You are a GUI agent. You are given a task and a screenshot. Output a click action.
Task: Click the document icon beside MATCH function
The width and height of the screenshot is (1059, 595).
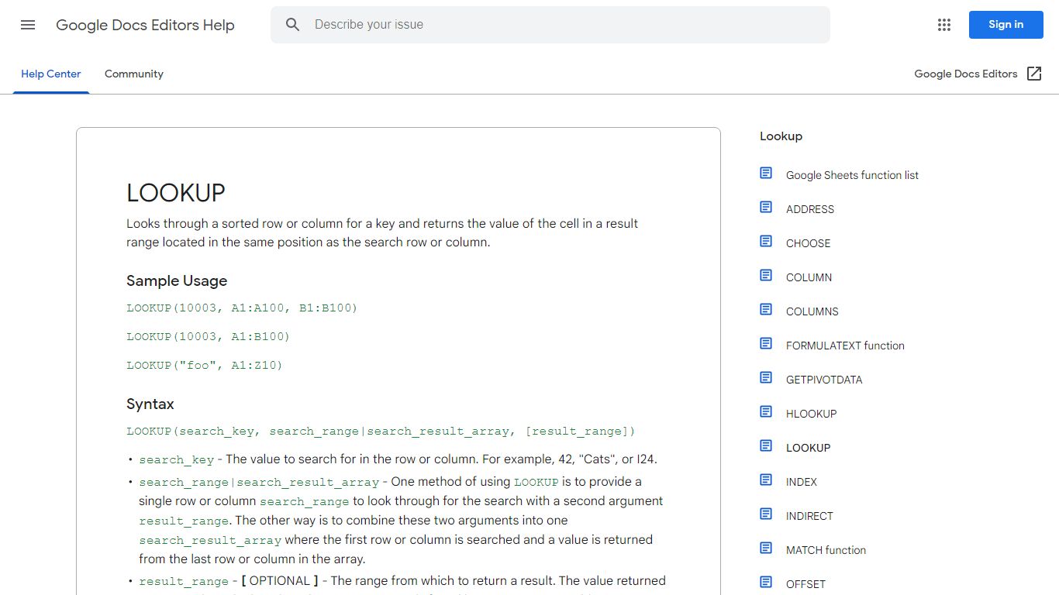tap(766, 549)
